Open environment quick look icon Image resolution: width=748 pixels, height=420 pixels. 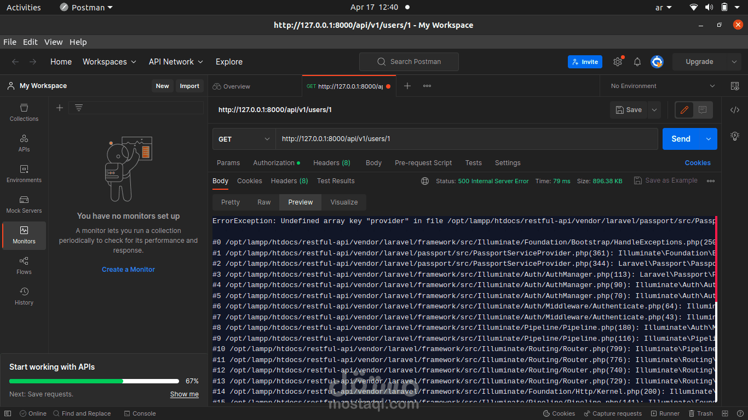[x=735, y=86]
